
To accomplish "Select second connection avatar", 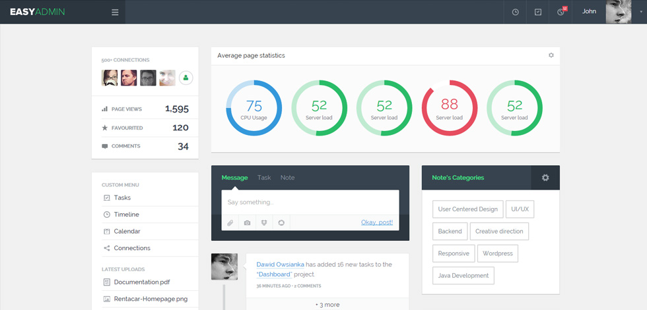I will (x=129, y=78).
